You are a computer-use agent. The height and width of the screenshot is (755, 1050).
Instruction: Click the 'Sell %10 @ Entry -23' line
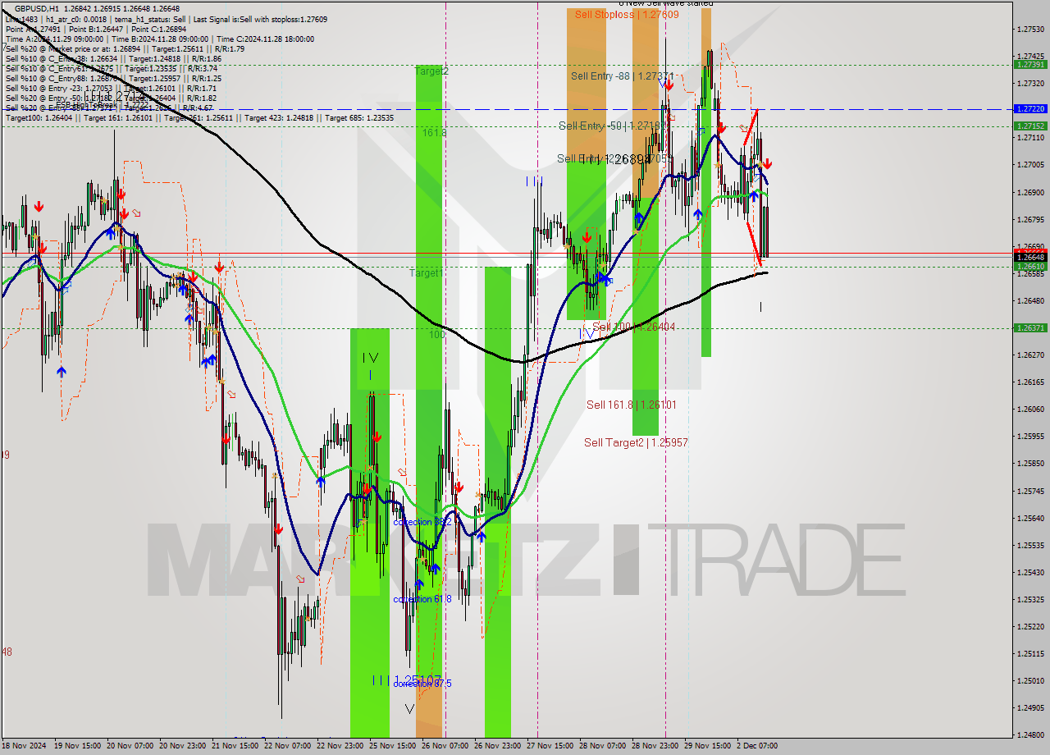[x=111, y=88]
